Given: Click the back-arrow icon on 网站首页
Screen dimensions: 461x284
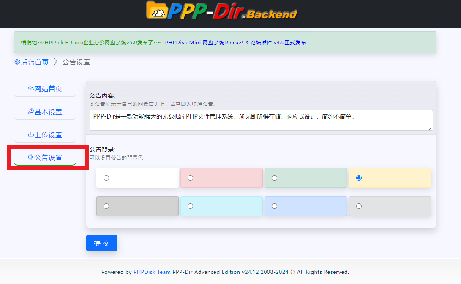Looking at the screenshot, I should click(30, 89).
